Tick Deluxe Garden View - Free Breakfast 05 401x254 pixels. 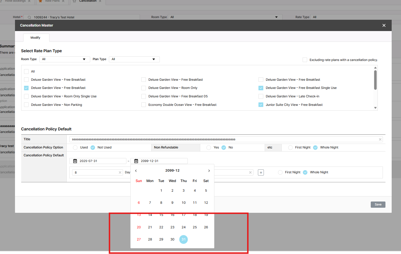pyautogui.click(x=144, y=96)
